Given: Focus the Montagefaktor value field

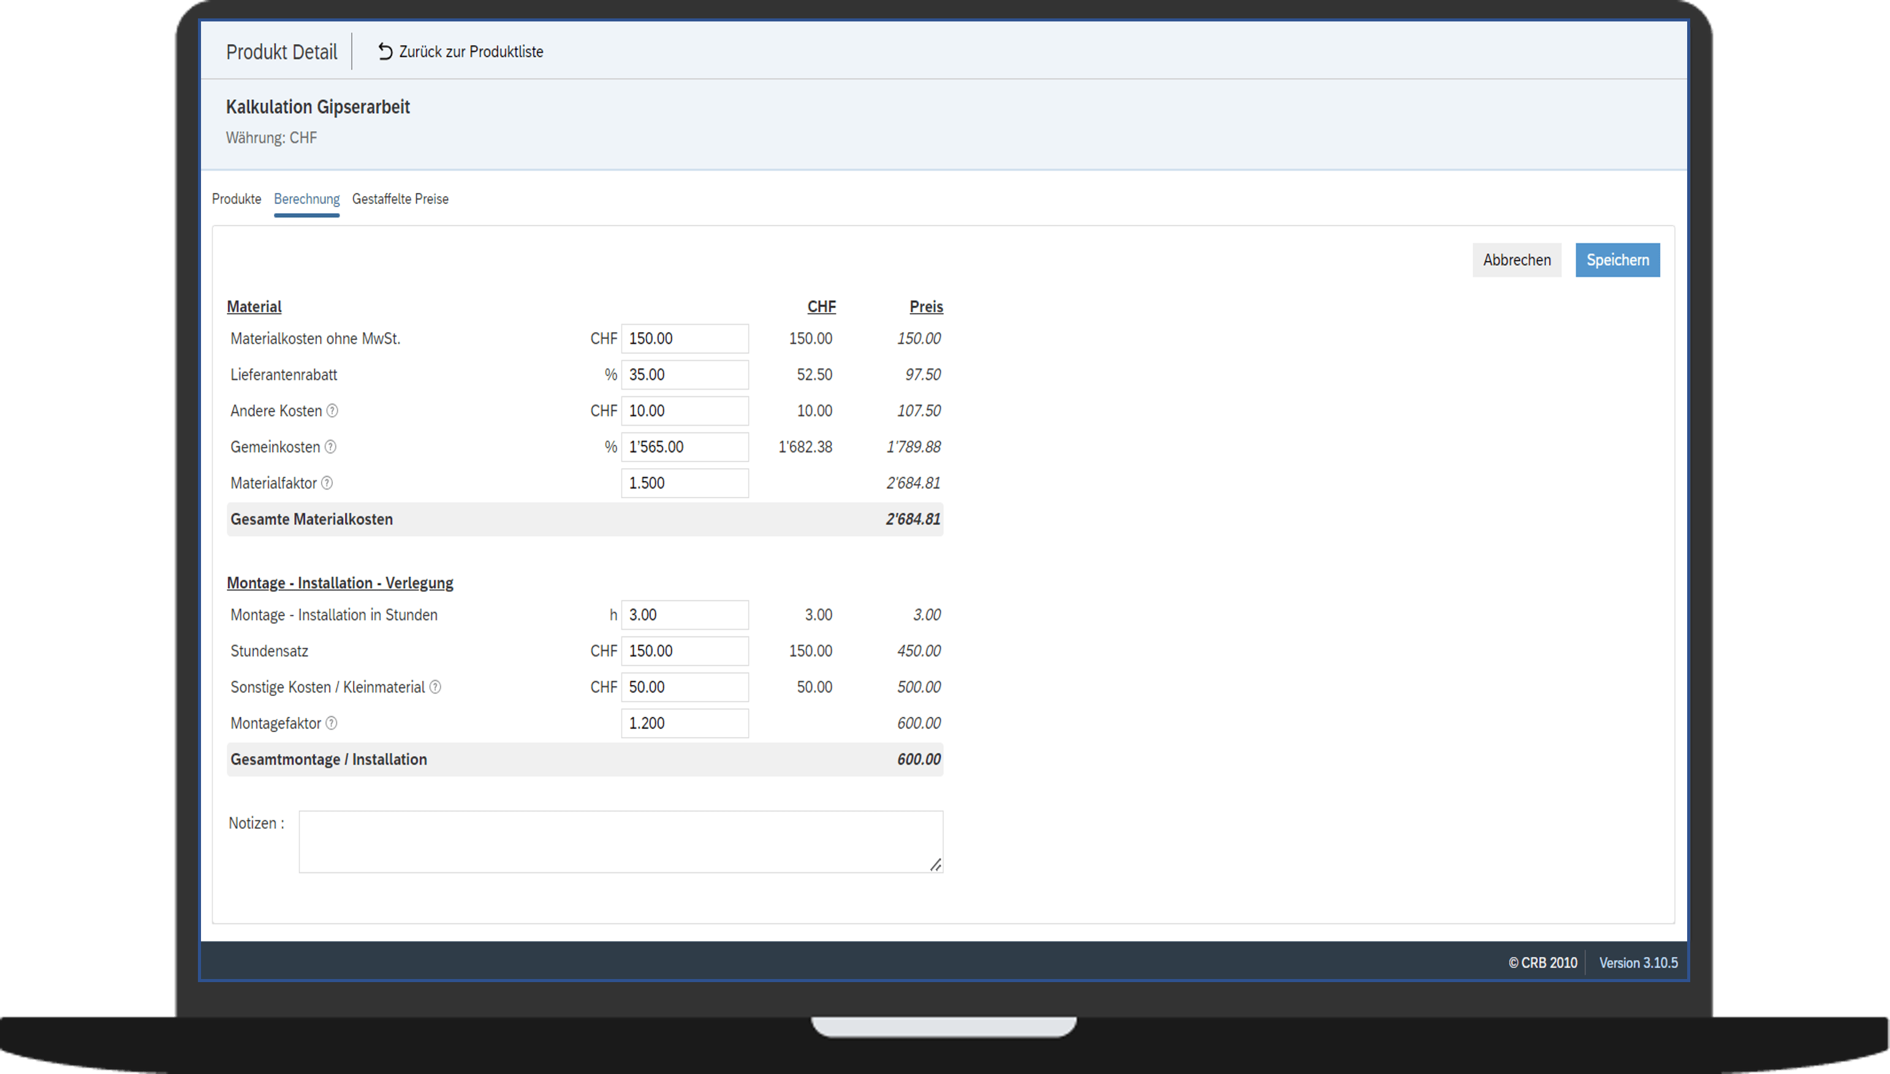Looking at the screenshot, I should tap(684, 724).
